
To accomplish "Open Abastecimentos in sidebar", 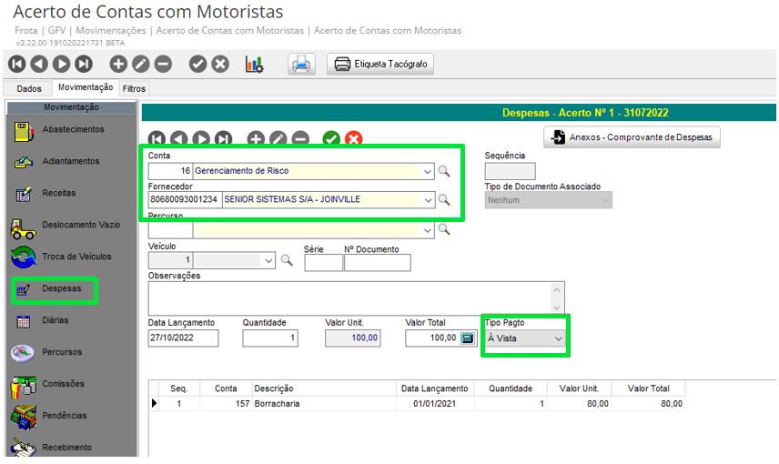I will (72, 130).
